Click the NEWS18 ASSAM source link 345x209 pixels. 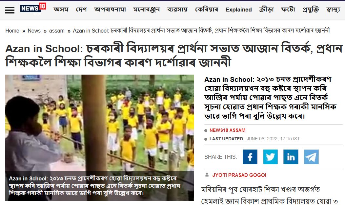[x=228, y=130]
